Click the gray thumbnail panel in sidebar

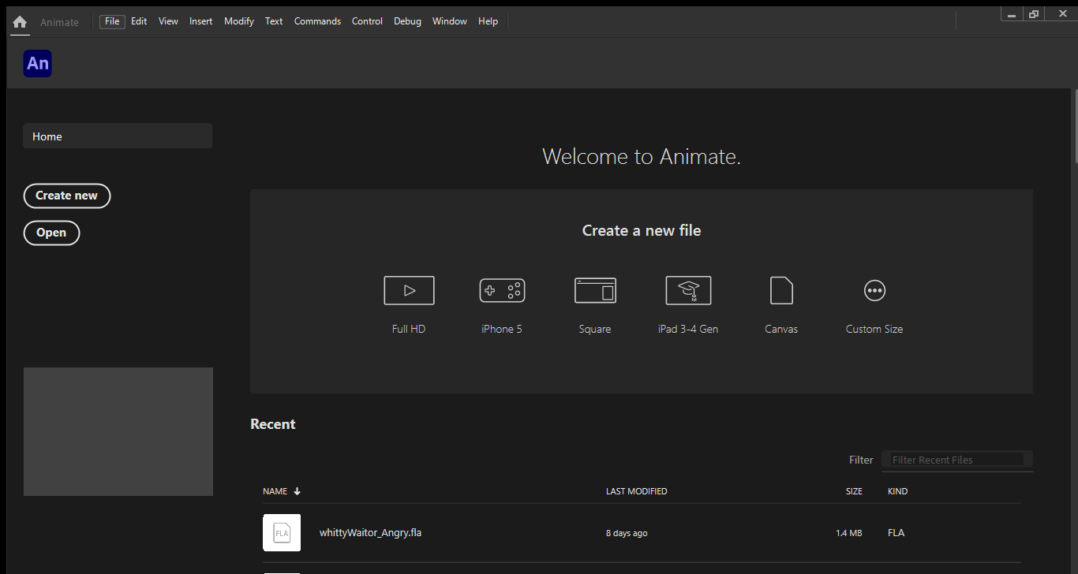coord(118,431)
